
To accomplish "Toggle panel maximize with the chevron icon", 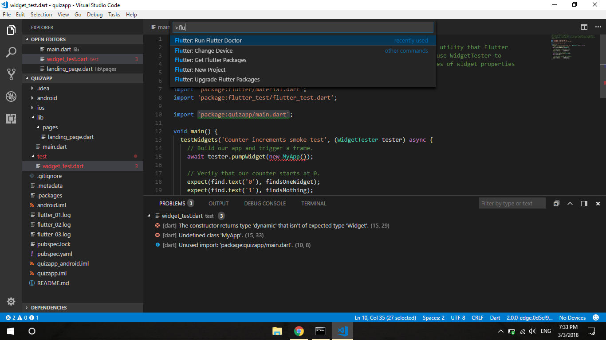I will tap(570, 203).
